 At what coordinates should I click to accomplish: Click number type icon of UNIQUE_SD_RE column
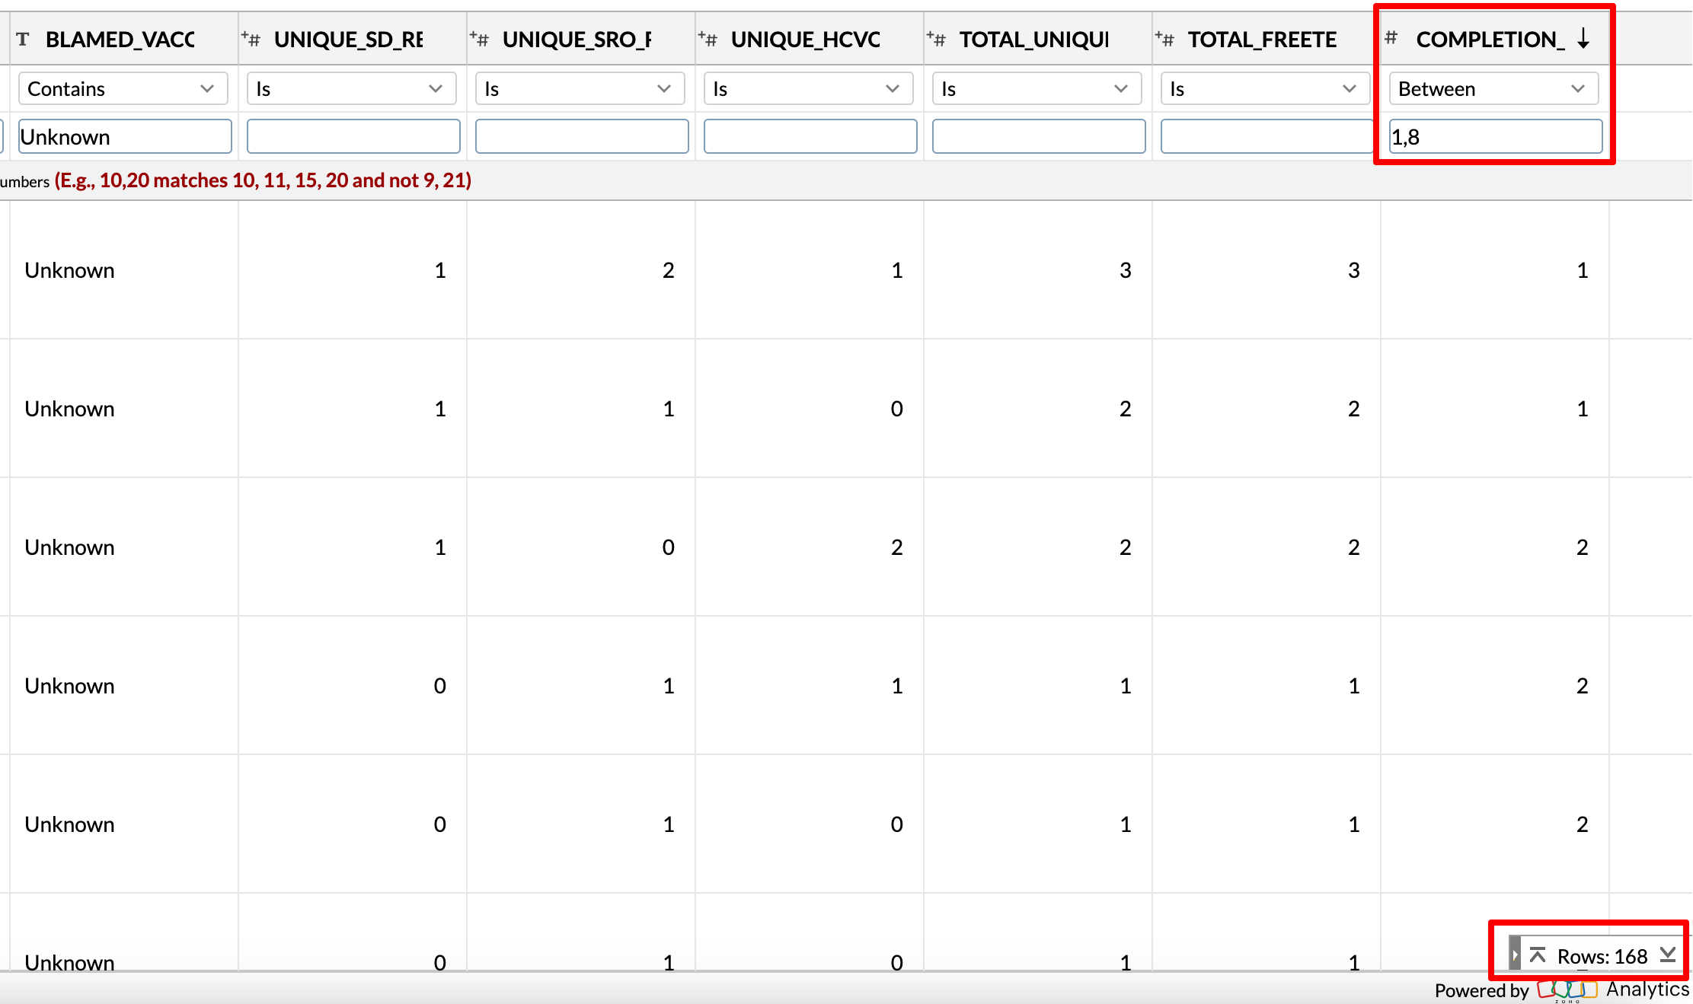pos(251,39)
